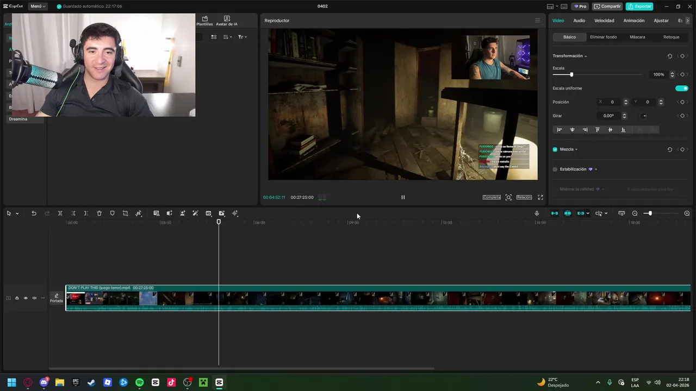Open the Ajustar tab
The height and width of the screenshot is (391, 696).
click(x=661, y=21)
